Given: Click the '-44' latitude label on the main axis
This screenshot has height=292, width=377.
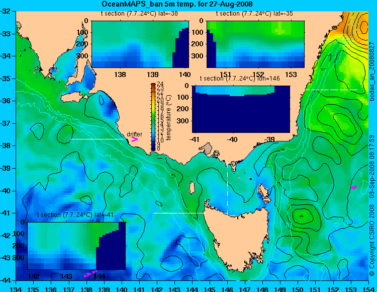Looking at the screenshot, I should pyautogui.click(x=6, y=280).
